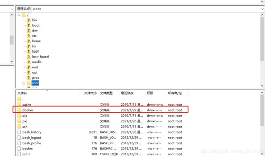This screenshot has width=265, height=156.
Task: Click the unknown-folder icon beside home
Action: (29, 41)
